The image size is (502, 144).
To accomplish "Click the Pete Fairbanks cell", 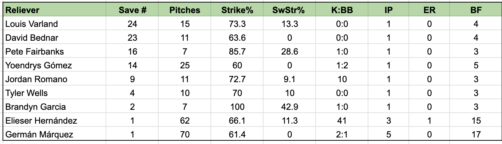I will 54,52.
